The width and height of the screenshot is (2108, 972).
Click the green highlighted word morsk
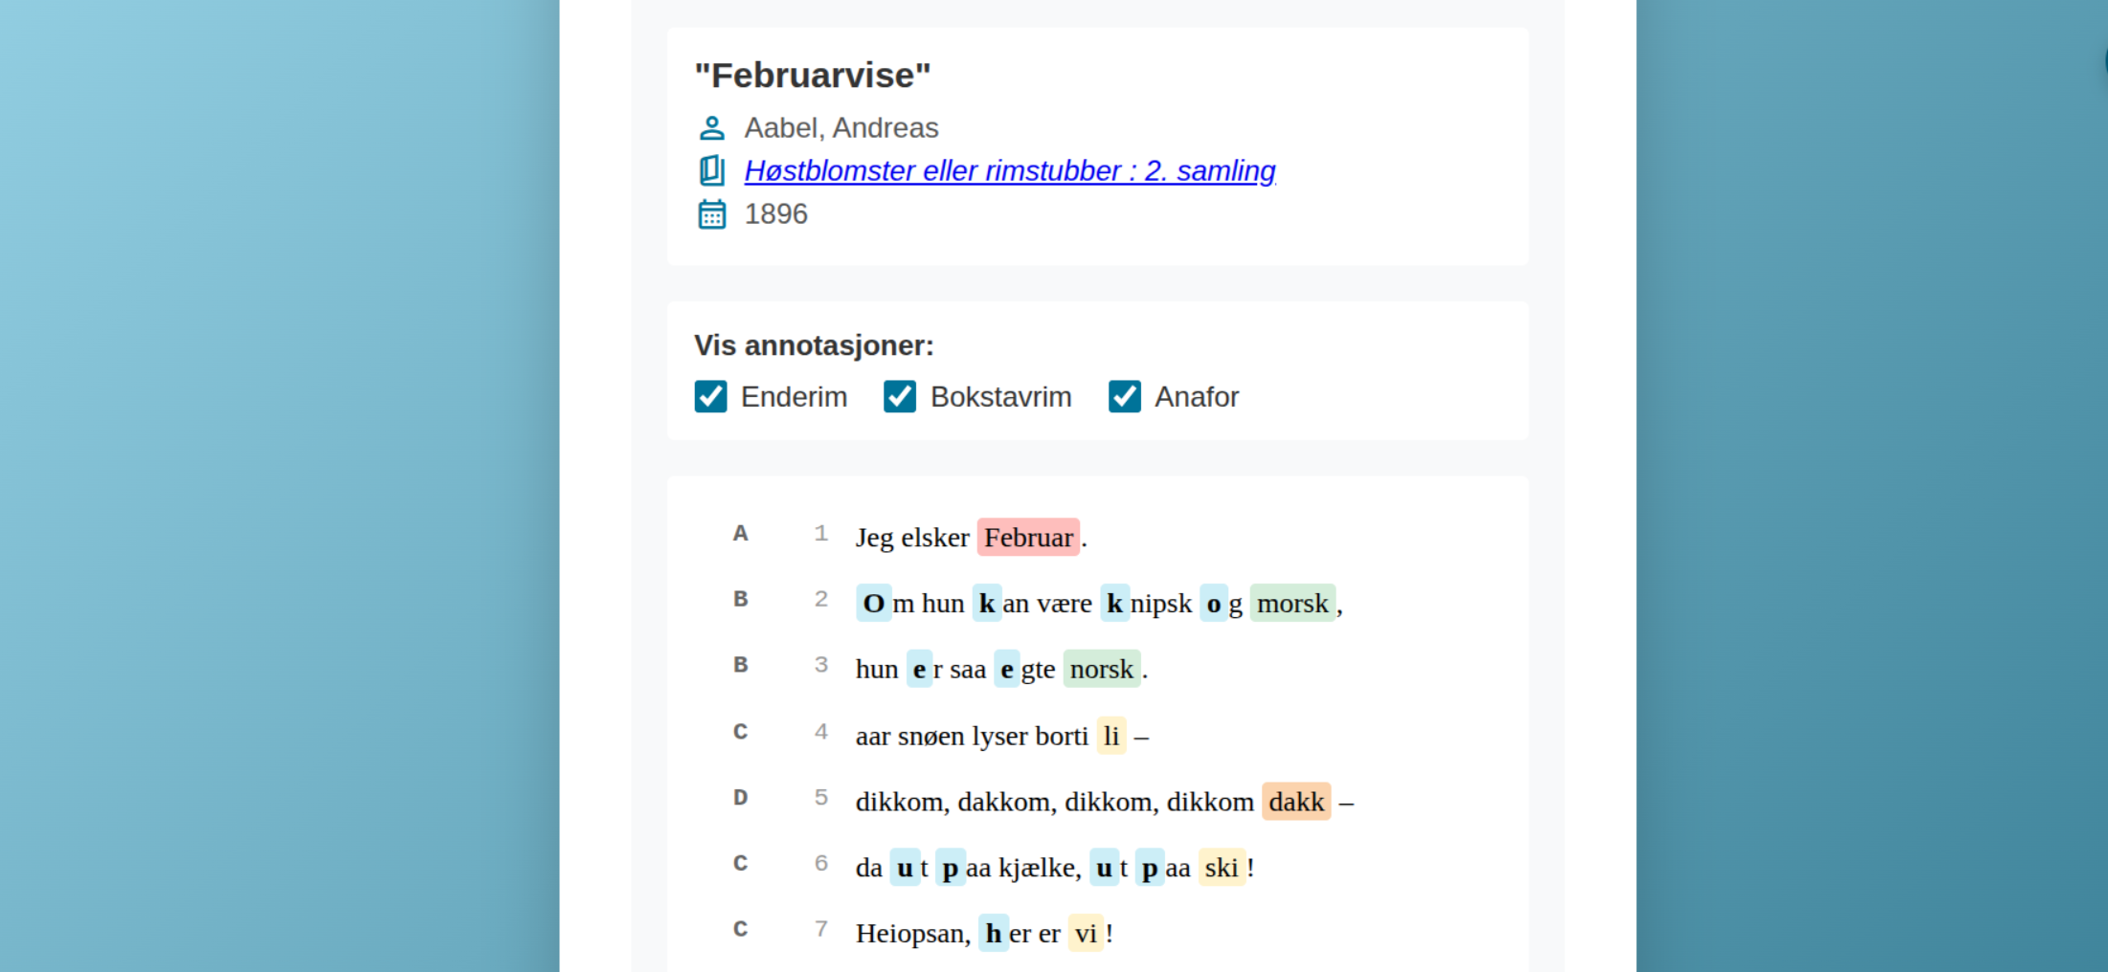click(x=1291, y=604)
